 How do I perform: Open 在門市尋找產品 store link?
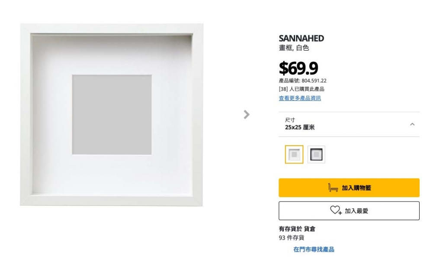pyautogui.click(x=314, y=249)
